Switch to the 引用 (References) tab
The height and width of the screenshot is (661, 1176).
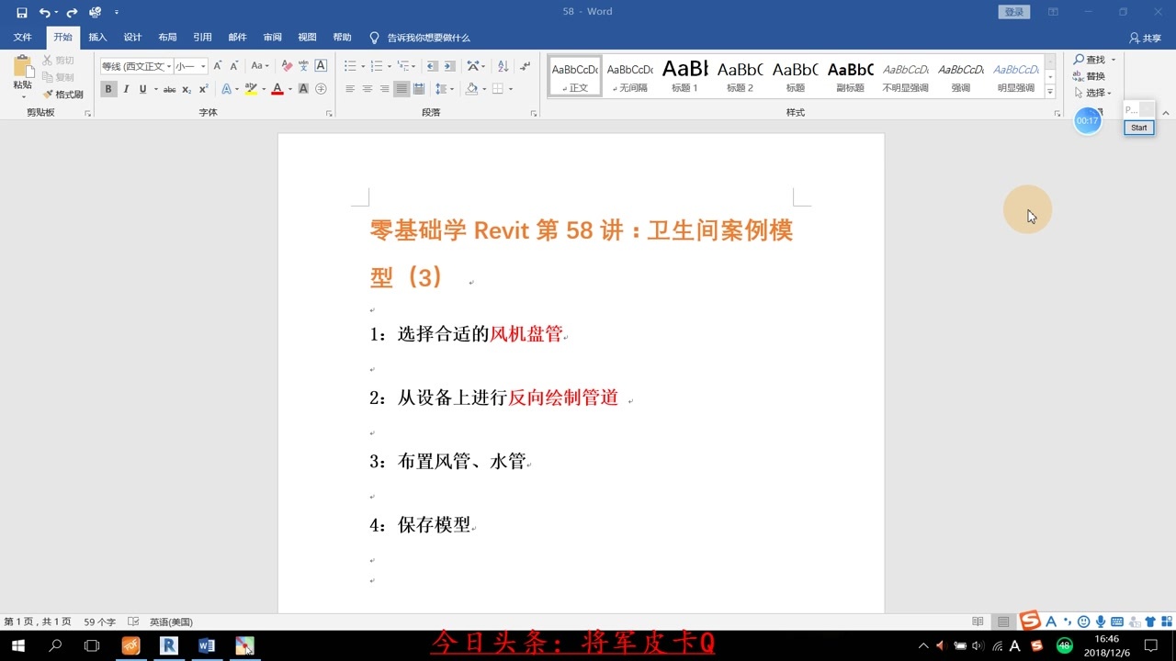(x=202, y=38)
